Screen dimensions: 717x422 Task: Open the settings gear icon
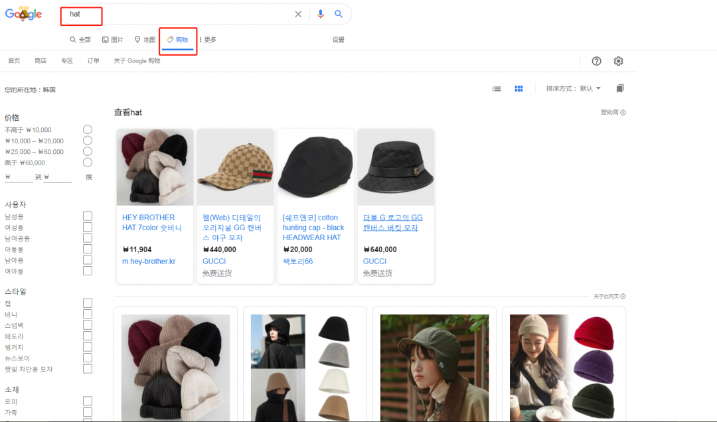[x=618, y=61]
